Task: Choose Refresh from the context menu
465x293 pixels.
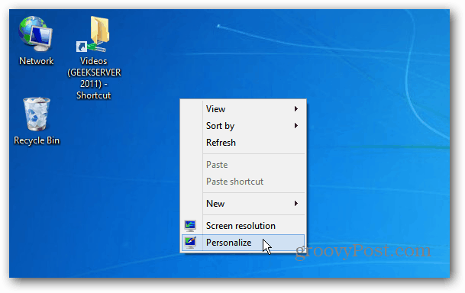Action: coord(243,143)
